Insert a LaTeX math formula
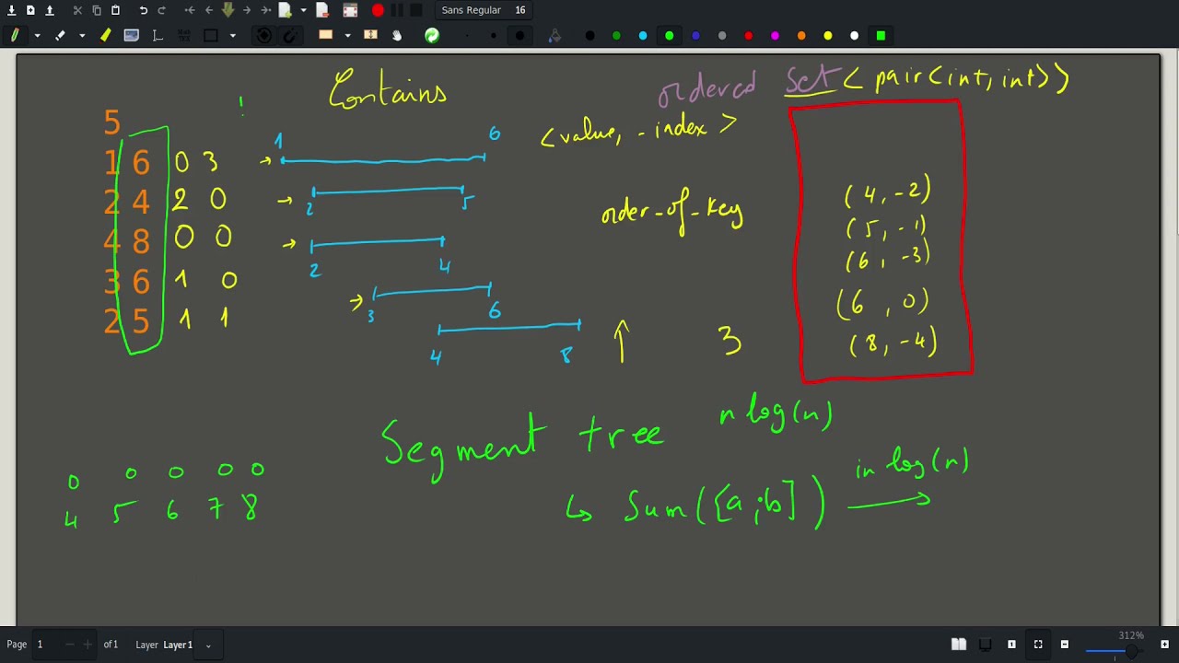Image resolution: width=1179 pixels, height=663 pixels. pyautogui.click(x=183, y=36)
